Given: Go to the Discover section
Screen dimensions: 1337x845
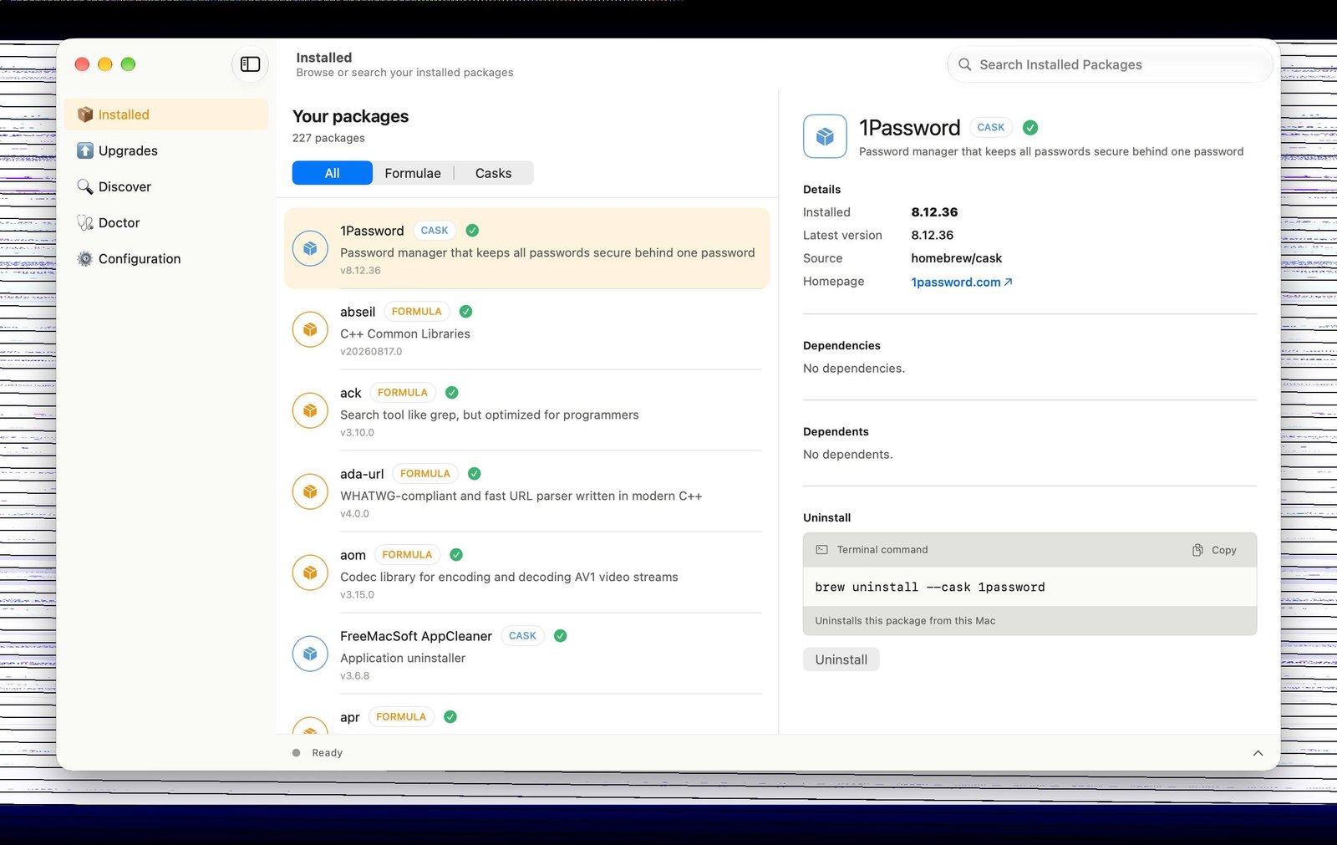Looking at the screenshot, I should tap(166, 186).
